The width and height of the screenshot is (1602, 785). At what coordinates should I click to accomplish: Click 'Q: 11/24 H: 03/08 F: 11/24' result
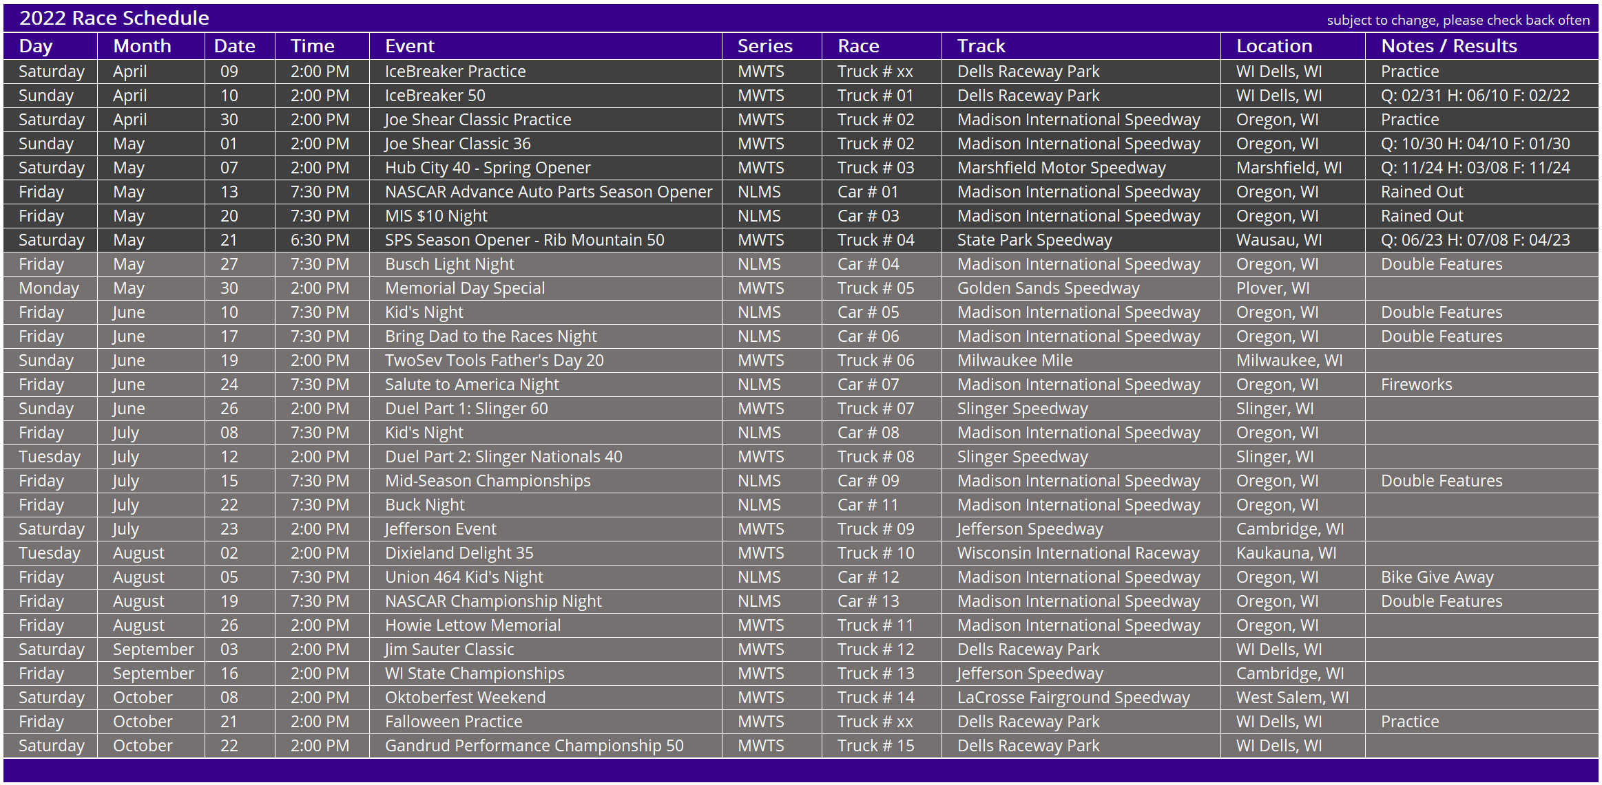click(x=1475, y=168)
